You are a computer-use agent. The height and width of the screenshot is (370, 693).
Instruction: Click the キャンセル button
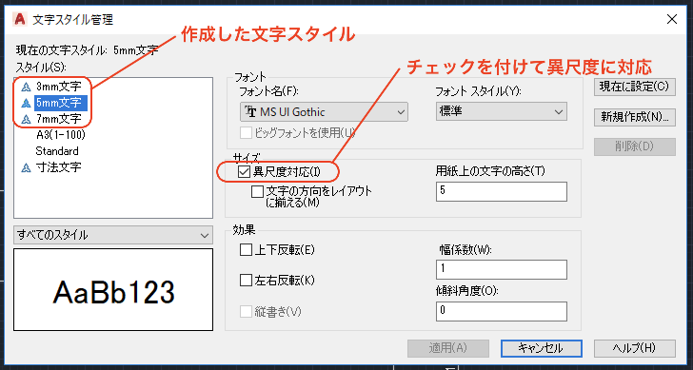coord(542,348)
